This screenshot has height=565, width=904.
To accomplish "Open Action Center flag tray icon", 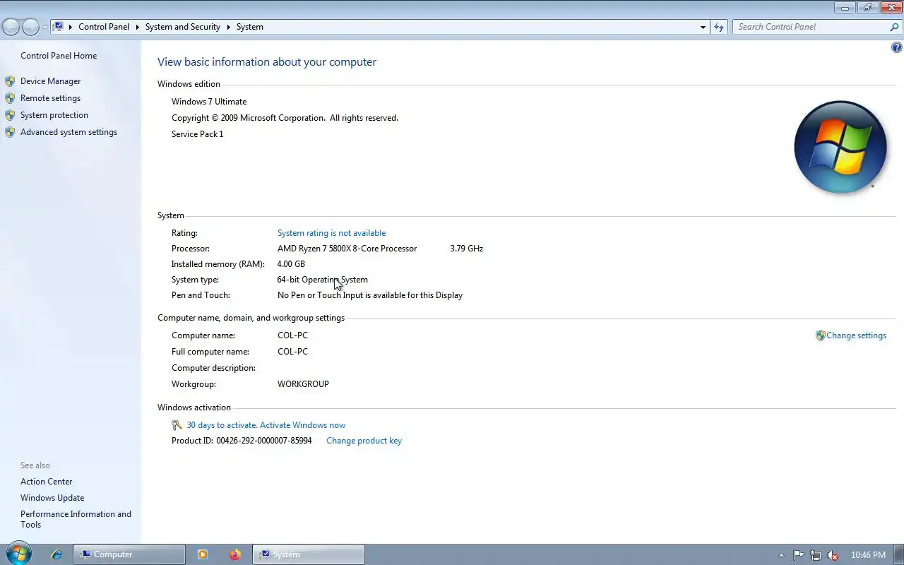I will (x=798, y=555).
